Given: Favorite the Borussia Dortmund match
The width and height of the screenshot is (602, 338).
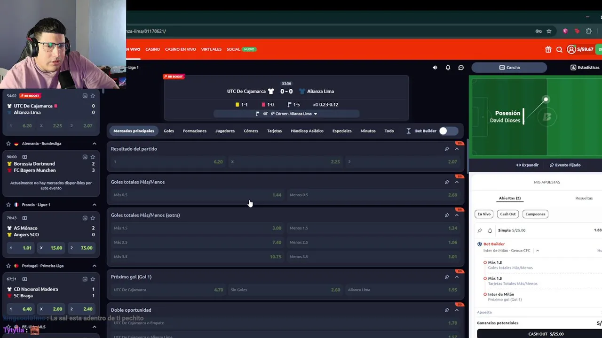Looking at the screenshot, I should (x=93, y=157).
